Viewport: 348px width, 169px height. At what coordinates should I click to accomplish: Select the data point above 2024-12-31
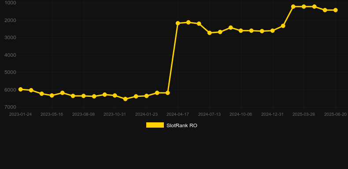[x=273, y=31]
